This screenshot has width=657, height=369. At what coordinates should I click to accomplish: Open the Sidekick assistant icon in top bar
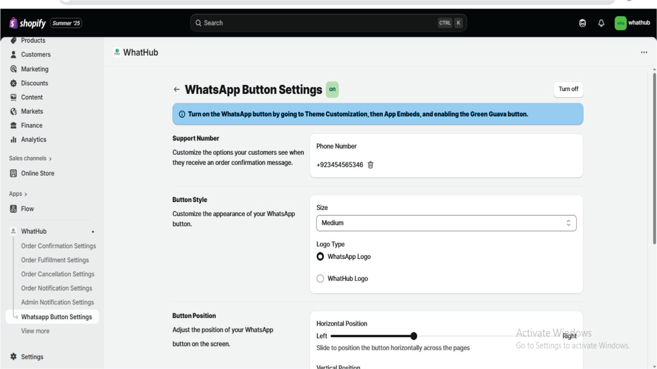pyautogui.click(x=582, y=23)
